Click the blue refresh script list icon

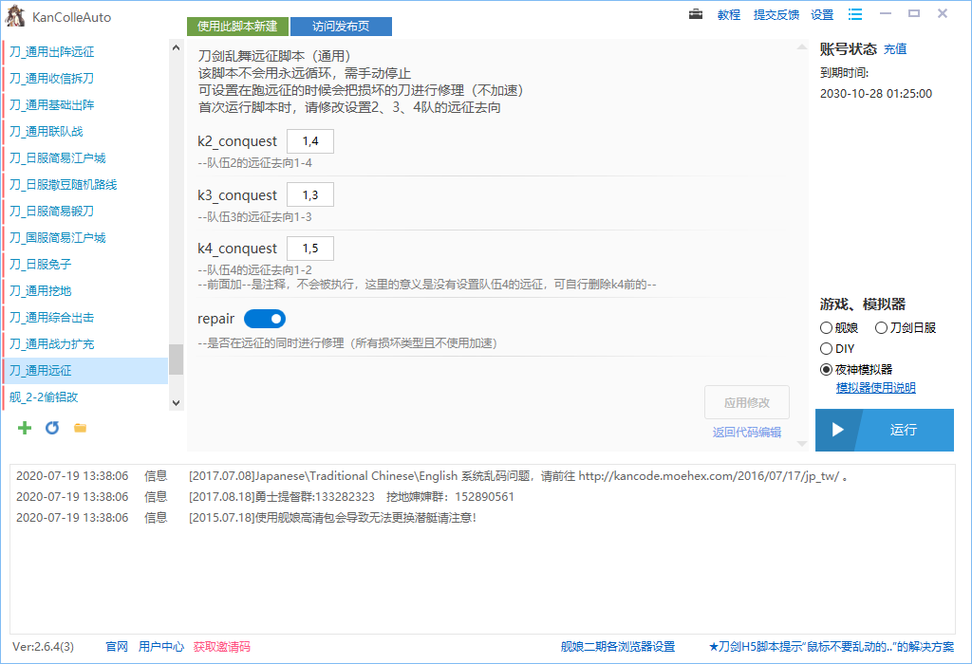52,428
